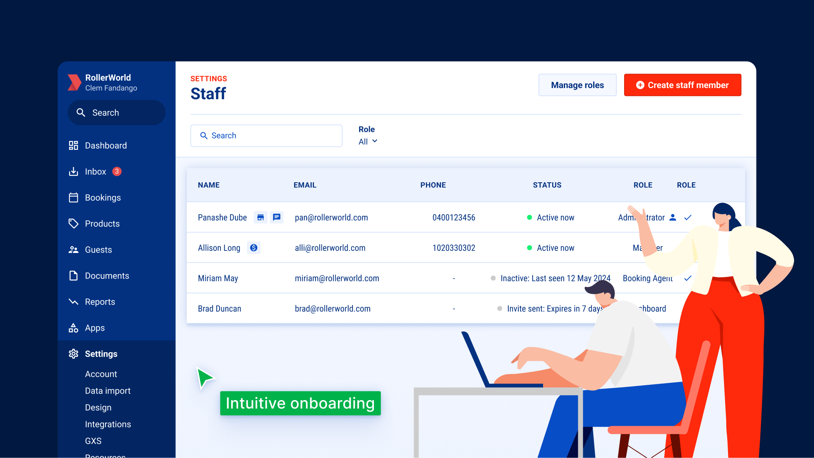Expand the Settings submenu in sidebar
The width and height of the screenshot is (814, 458).
pyautogui.click(x=101, y=353)
